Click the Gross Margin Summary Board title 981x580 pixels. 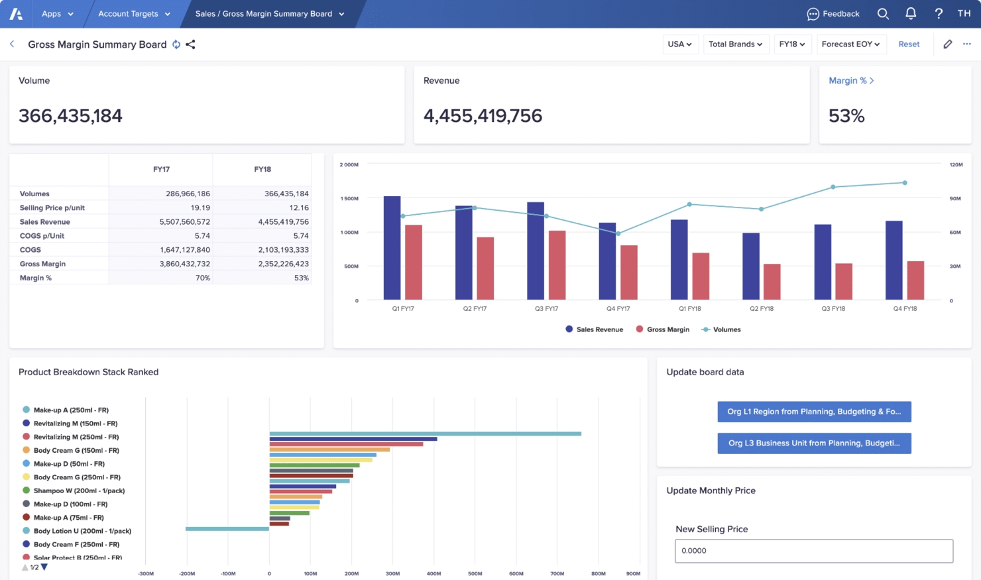[x=97, y=44]
